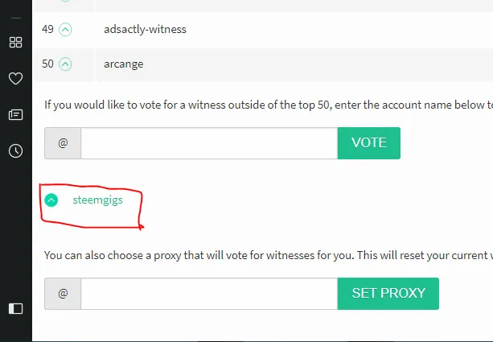This screenshot has width=493, height=342.
Task: Click the @ prefix beside SET PROXY field
Action: [63, 294]
